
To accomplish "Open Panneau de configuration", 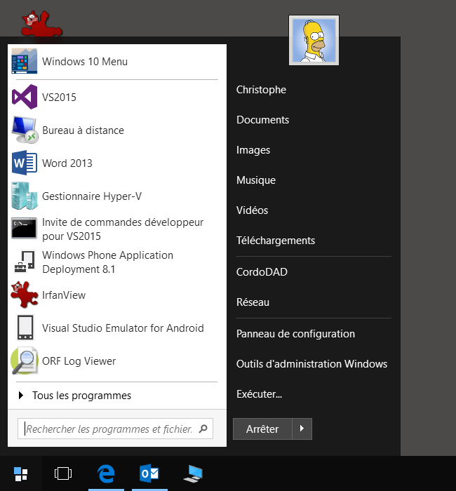I will pos(295,333).
